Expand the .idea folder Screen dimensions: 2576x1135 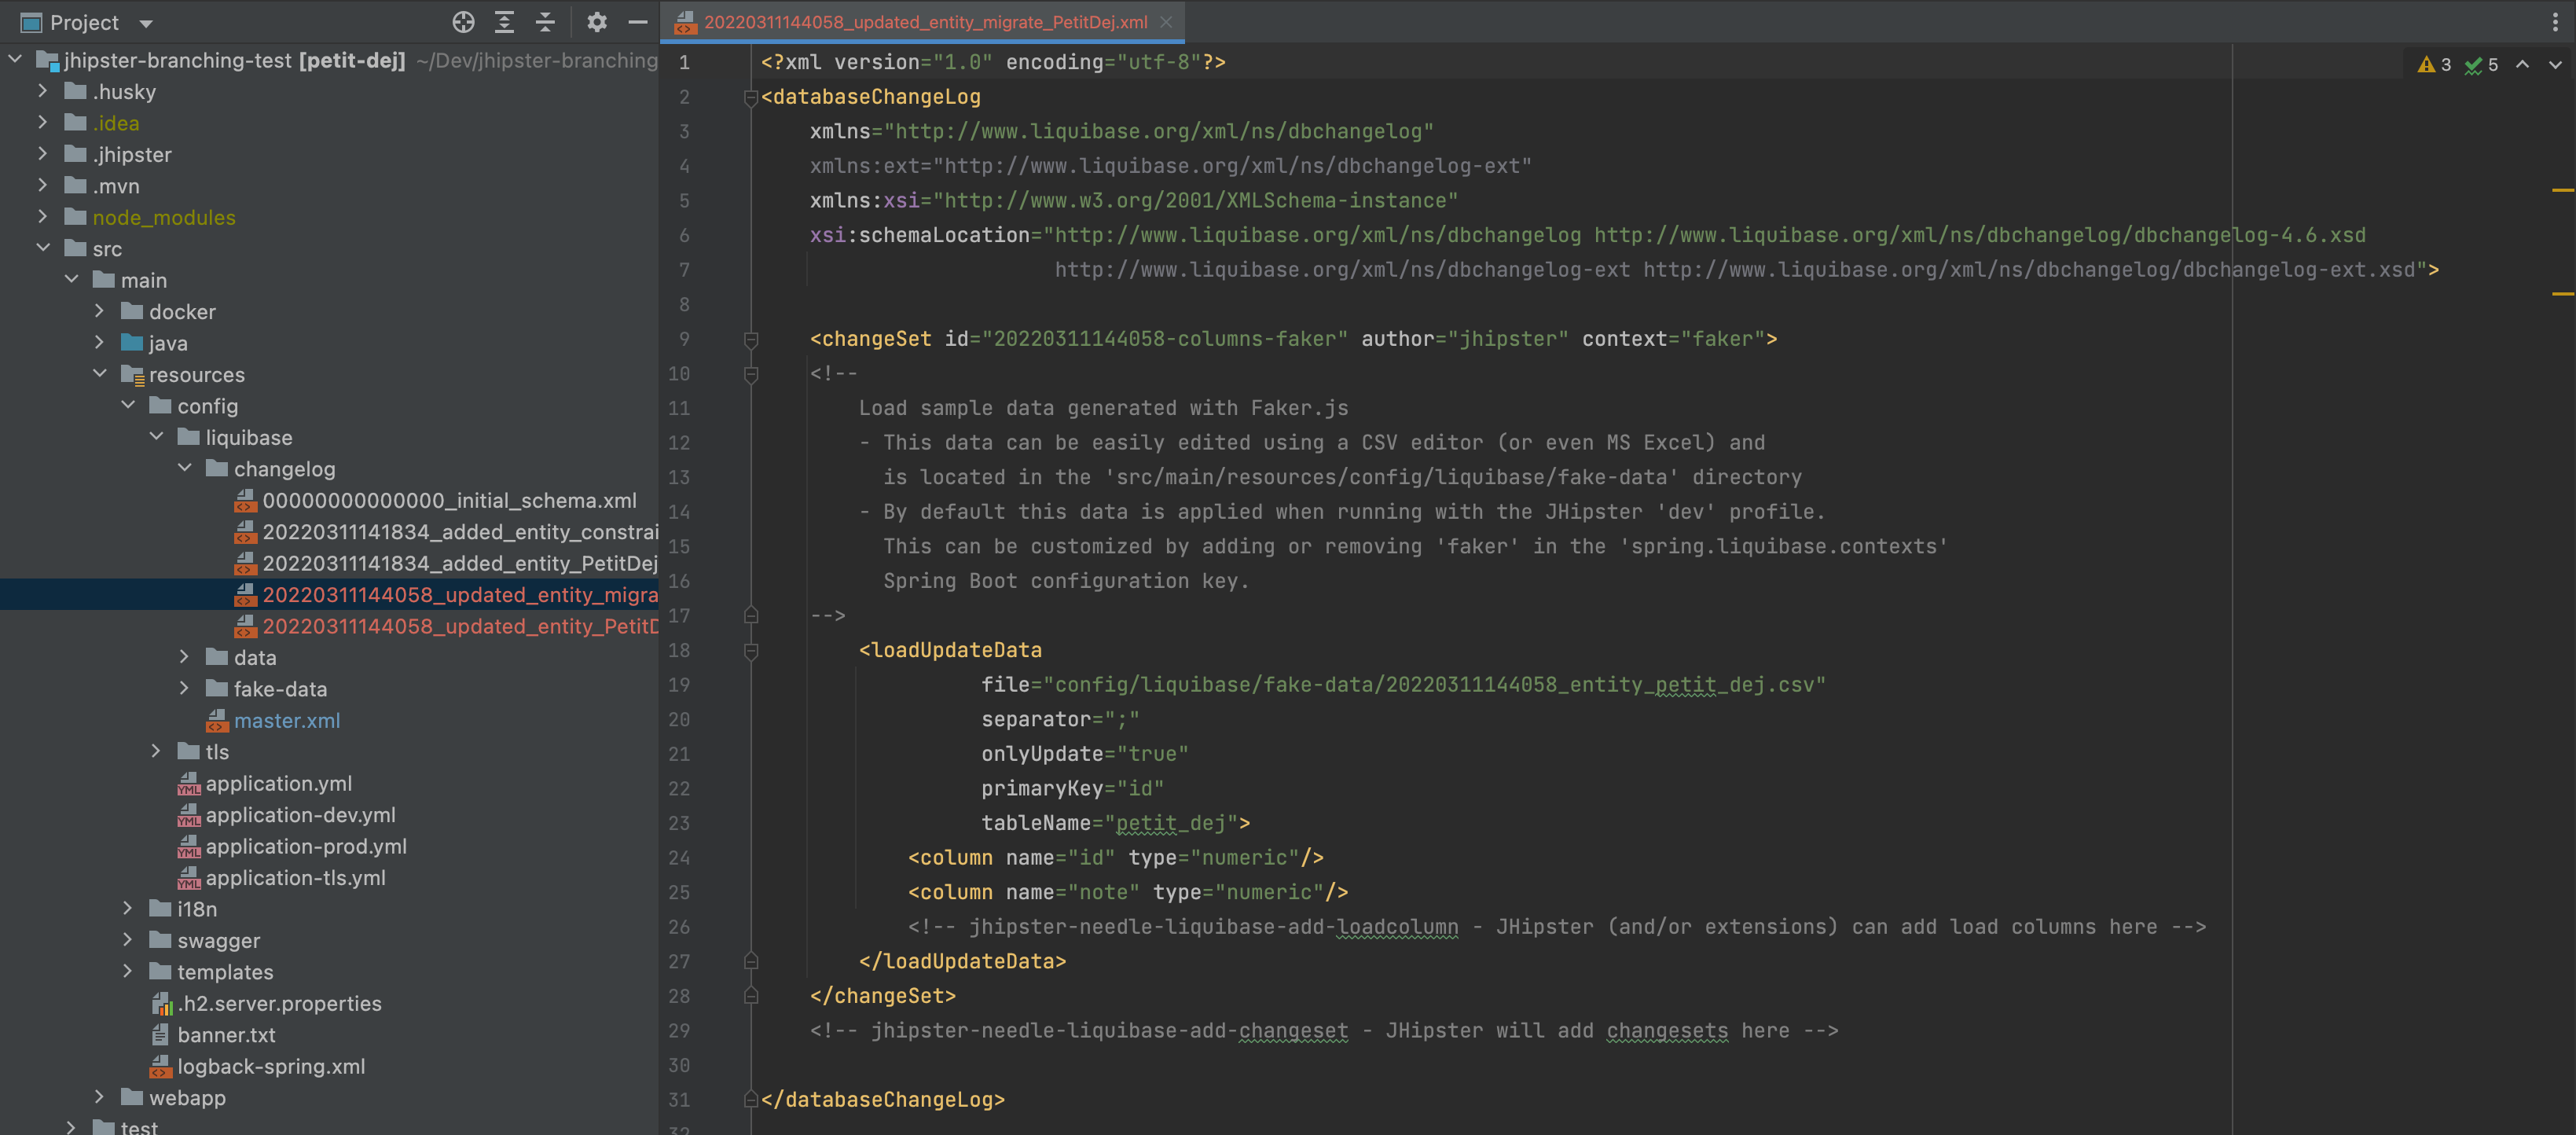[42, 122]
